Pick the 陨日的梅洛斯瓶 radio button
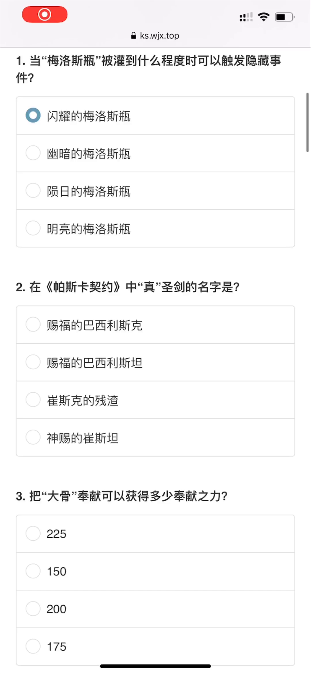The image size is (311, 674). (x=33, y=191)
